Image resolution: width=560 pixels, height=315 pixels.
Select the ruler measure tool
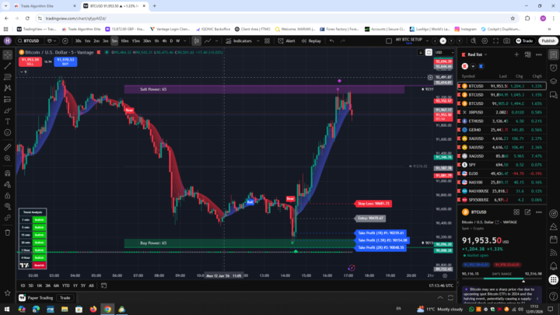click(8, 147)
